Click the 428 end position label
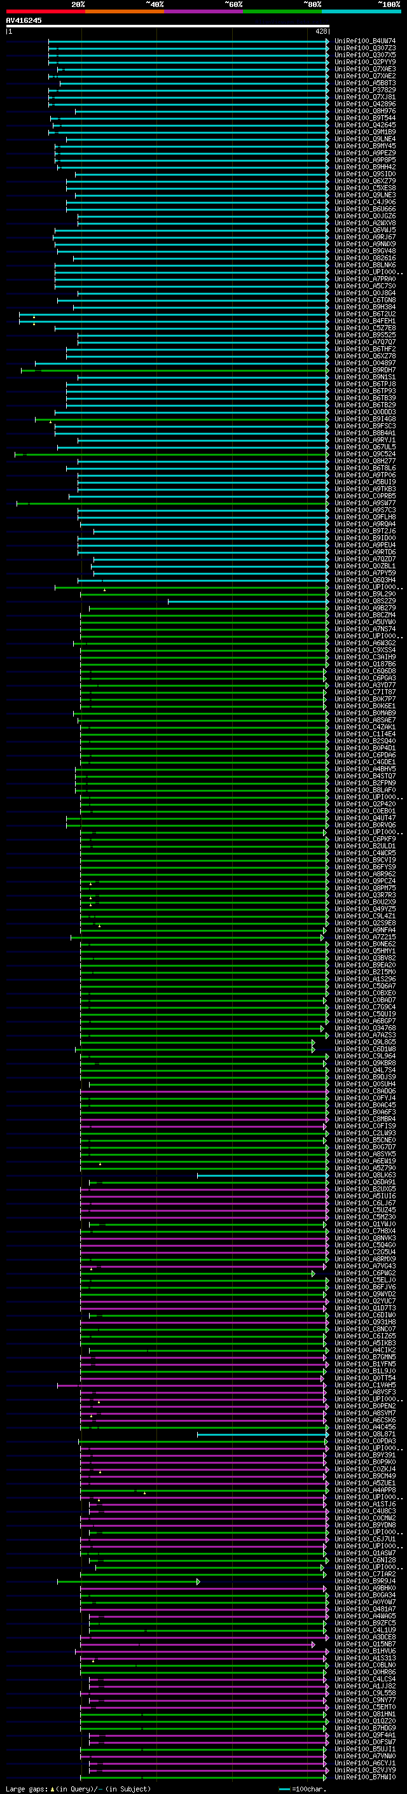 321,31
